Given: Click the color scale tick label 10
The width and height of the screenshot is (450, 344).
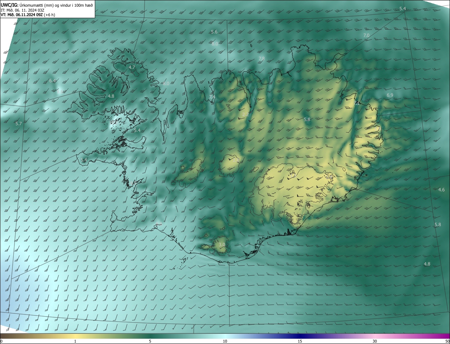Looking at the screenshot, I should [225, 341].
